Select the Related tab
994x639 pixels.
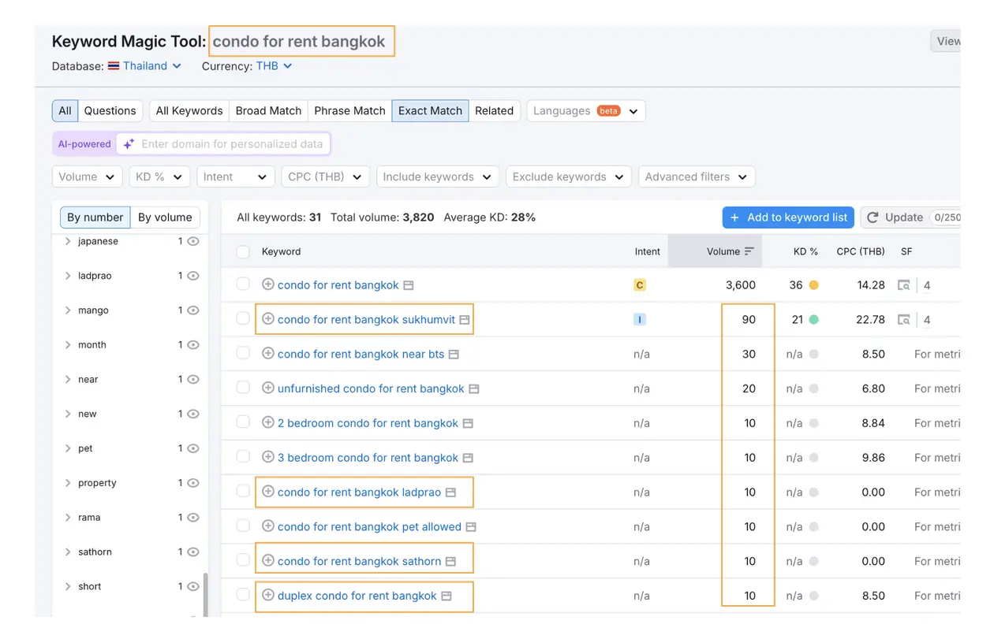tap(495, 111)
